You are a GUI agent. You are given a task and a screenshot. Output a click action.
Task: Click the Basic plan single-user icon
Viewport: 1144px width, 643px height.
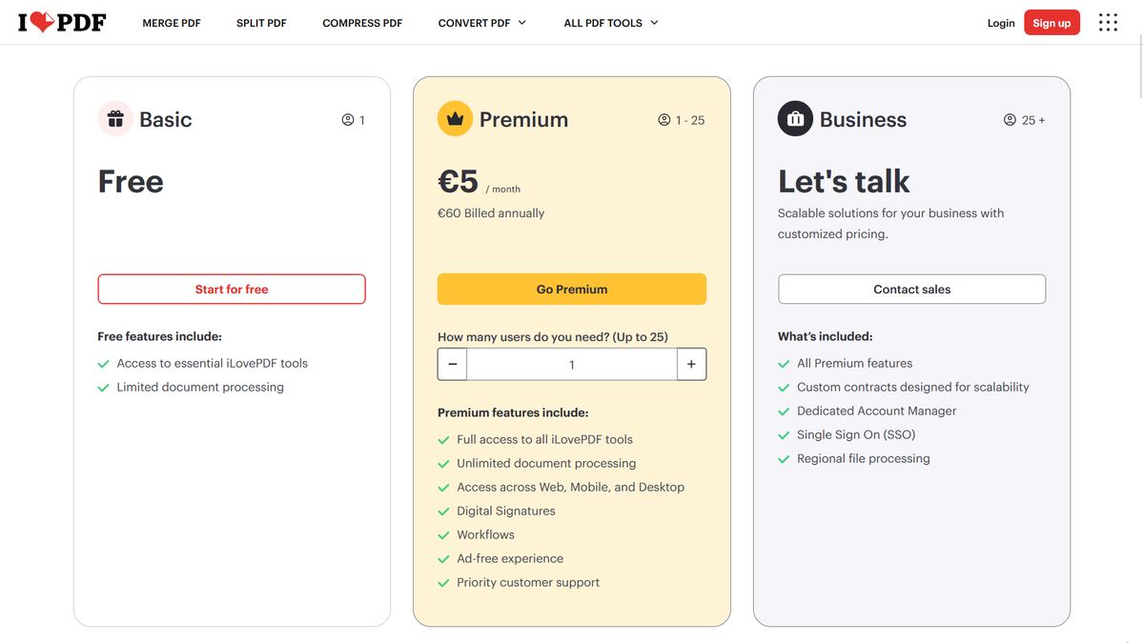point(348,120)
